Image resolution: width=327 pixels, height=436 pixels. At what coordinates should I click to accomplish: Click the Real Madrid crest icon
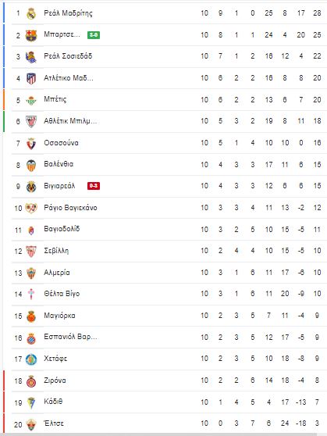[x=31, y=13]
